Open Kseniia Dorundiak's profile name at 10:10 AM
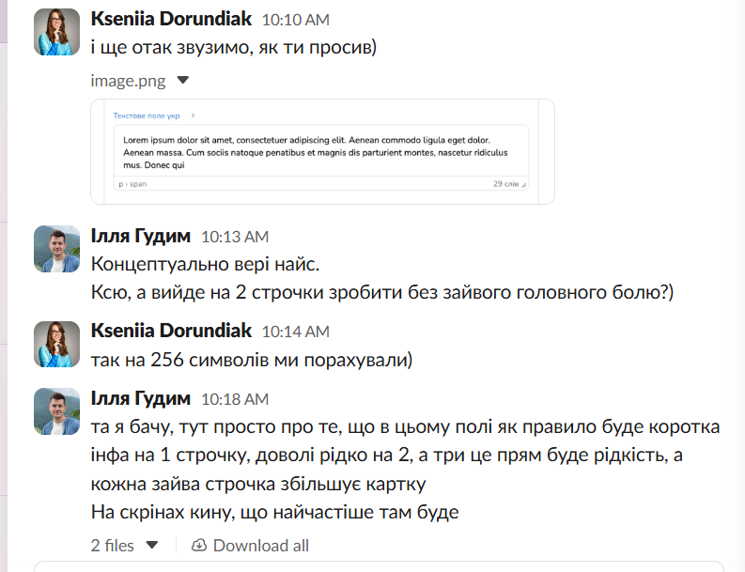The width and height of the screenshot is (745, 572). pyautogui.click(x=171, y=19)
